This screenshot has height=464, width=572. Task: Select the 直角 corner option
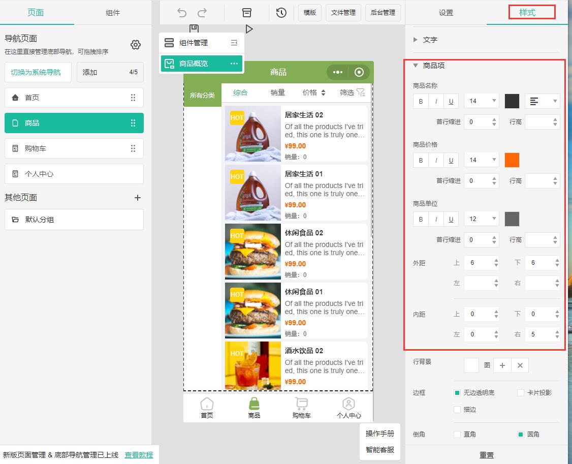tap(457, 435)
